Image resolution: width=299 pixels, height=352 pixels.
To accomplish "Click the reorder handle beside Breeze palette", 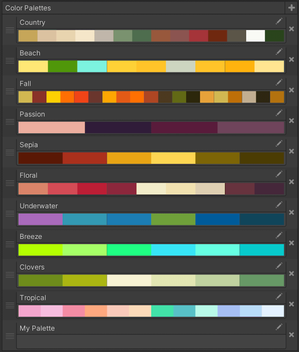I will [x=10, y=244].
